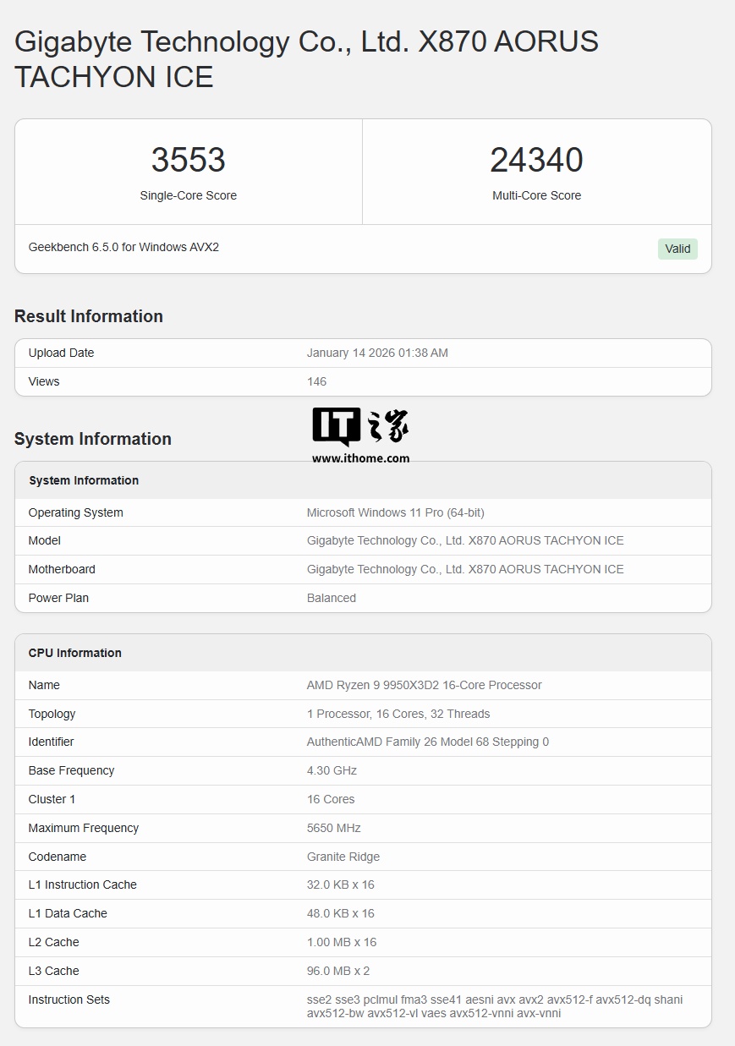
Task: Select the upload date January 14 2026 value
Action: 377,353
